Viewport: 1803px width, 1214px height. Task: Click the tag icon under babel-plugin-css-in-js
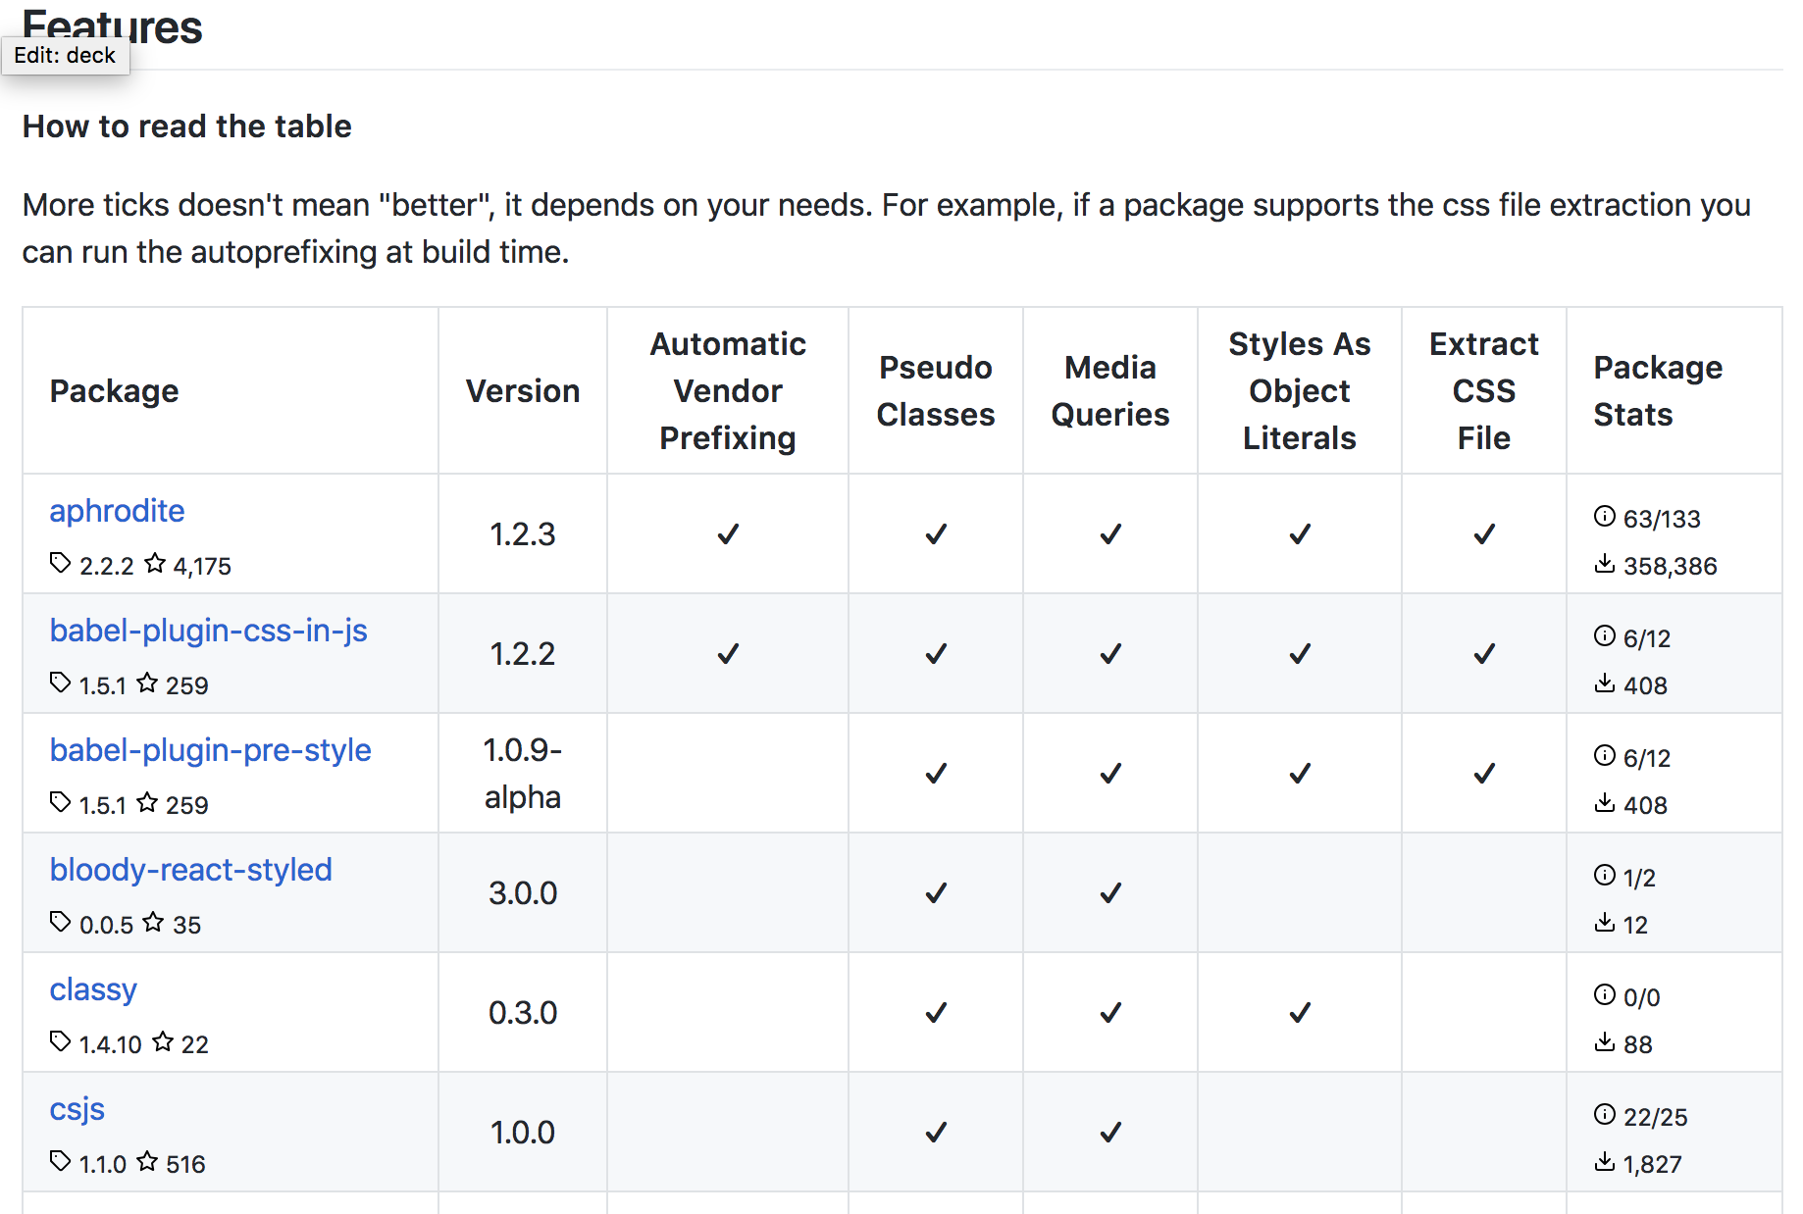click(x=60, y=683)
